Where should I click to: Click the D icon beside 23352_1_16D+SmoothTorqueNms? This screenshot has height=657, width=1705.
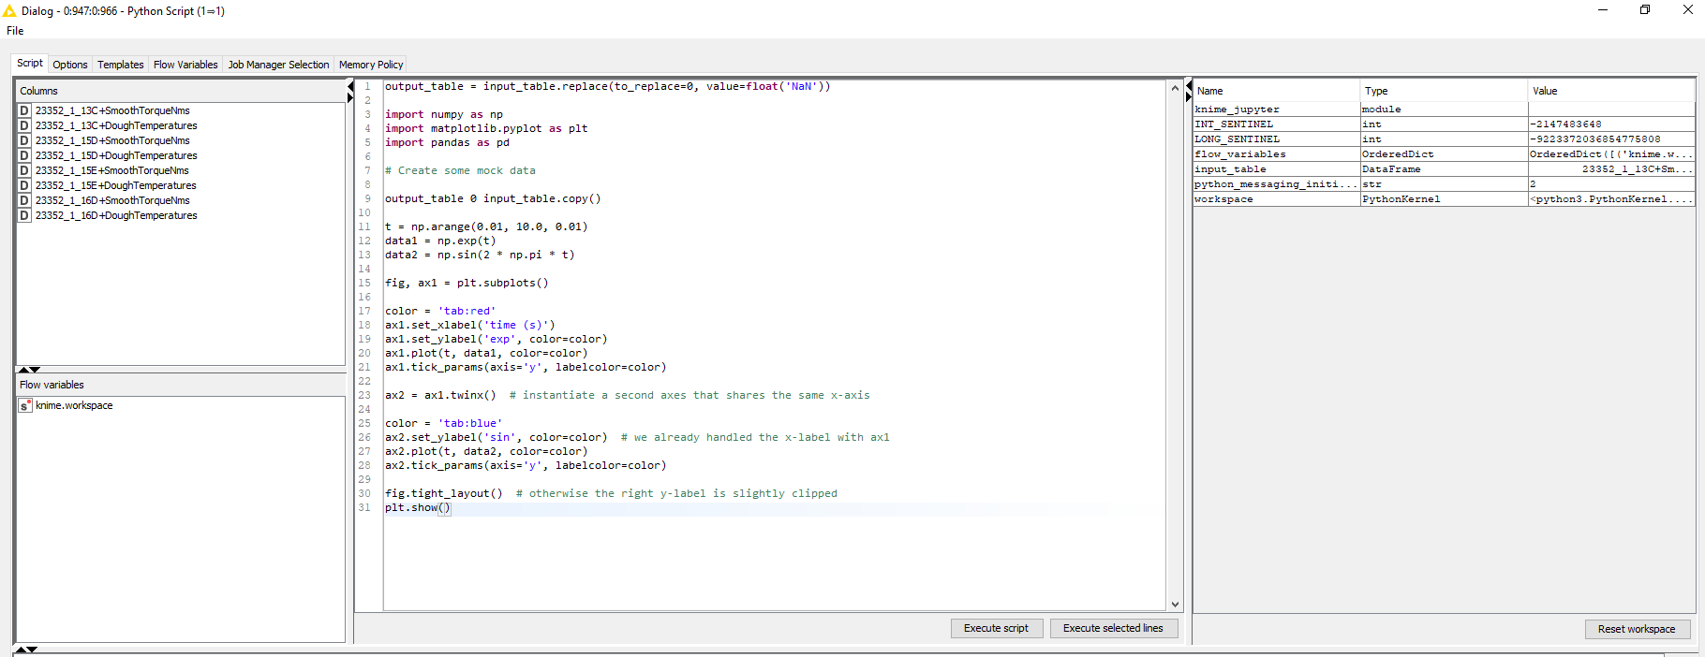pos(24,200)
